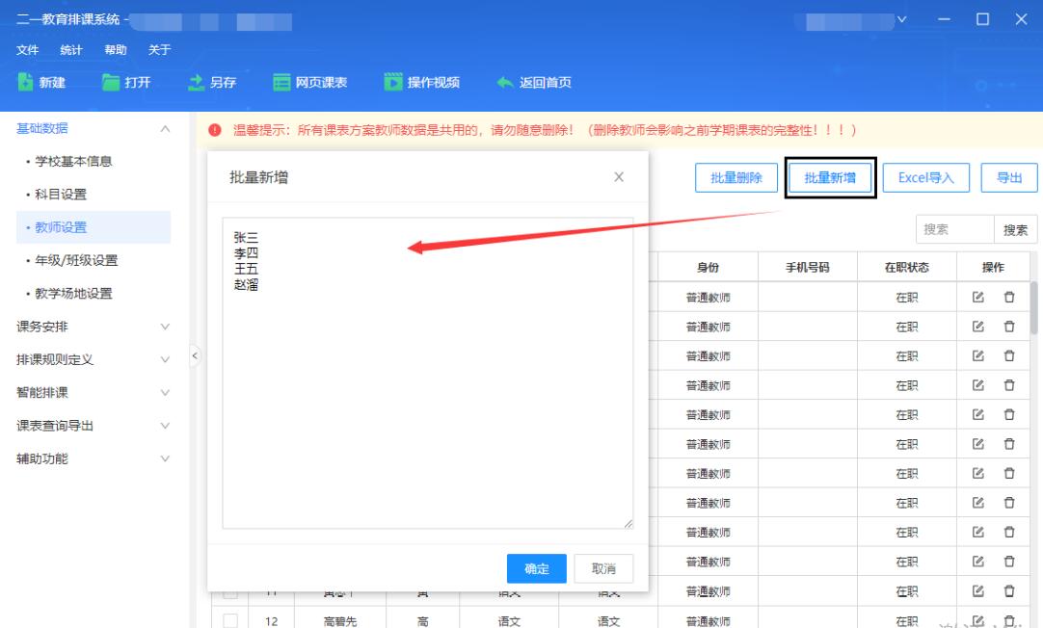Viewport: 1043px width, 628px height.
Task: Expand the 课务安排 sidebar section
Action: point(165,327)
